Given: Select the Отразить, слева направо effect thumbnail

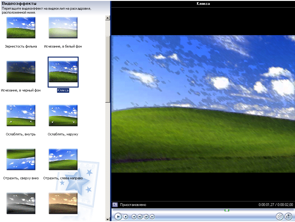Looking at the screenshot, I should coord(63,159).
